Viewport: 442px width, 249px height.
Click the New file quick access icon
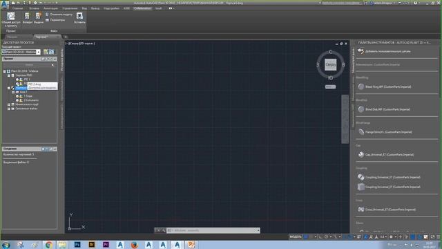click(x=13, y=3)
